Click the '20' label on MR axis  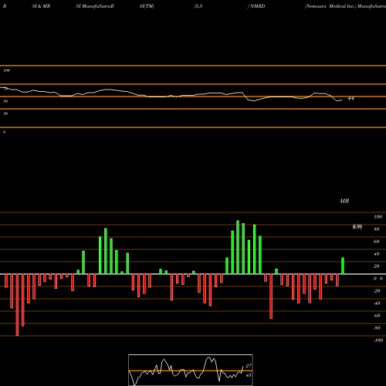coord(377,266)
